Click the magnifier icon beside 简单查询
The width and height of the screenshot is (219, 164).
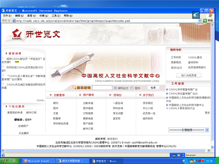pos(74,87)
